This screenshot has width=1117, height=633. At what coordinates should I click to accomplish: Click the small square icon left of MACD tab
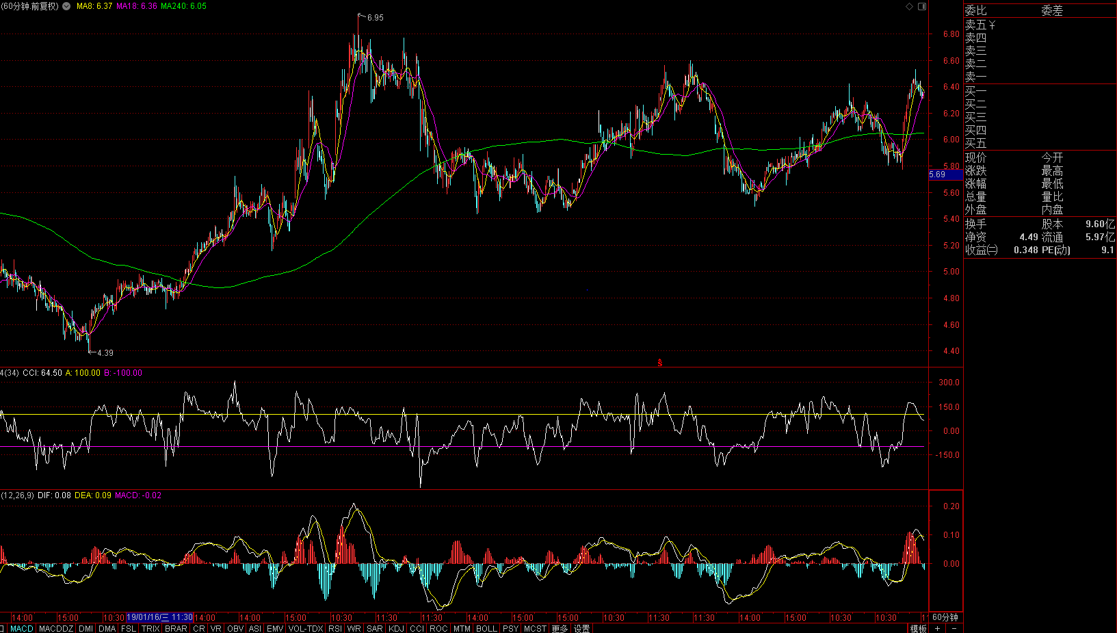3,628
